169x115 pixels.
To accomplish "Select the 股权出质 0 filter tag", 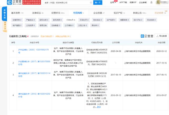I will (44, 20).
